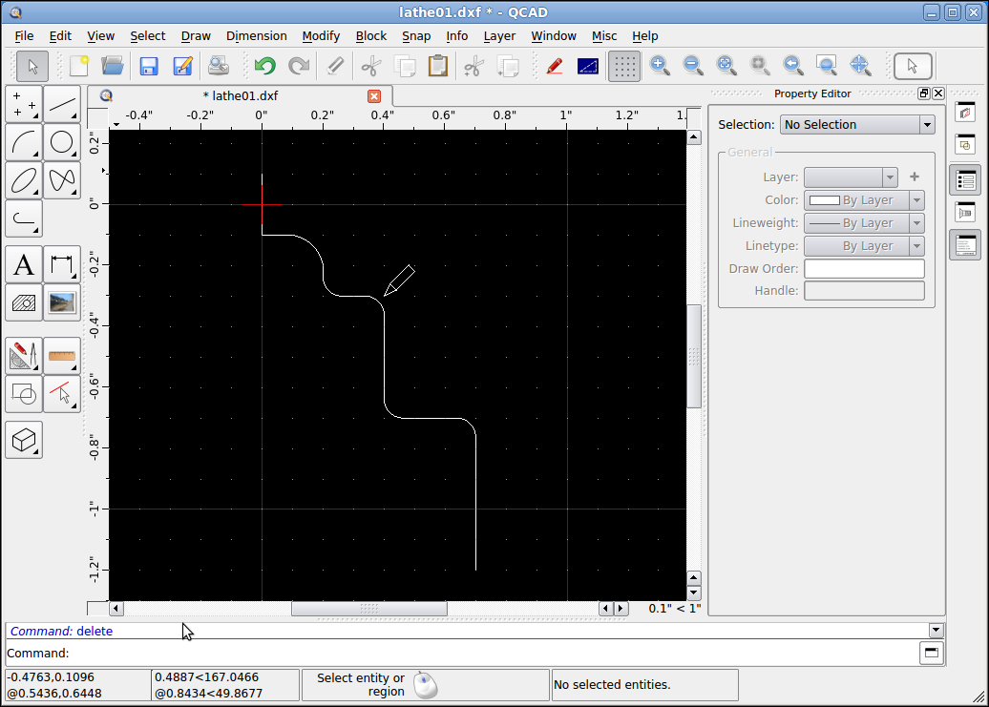
Task: Toggle grid display button
Action: 624,66
